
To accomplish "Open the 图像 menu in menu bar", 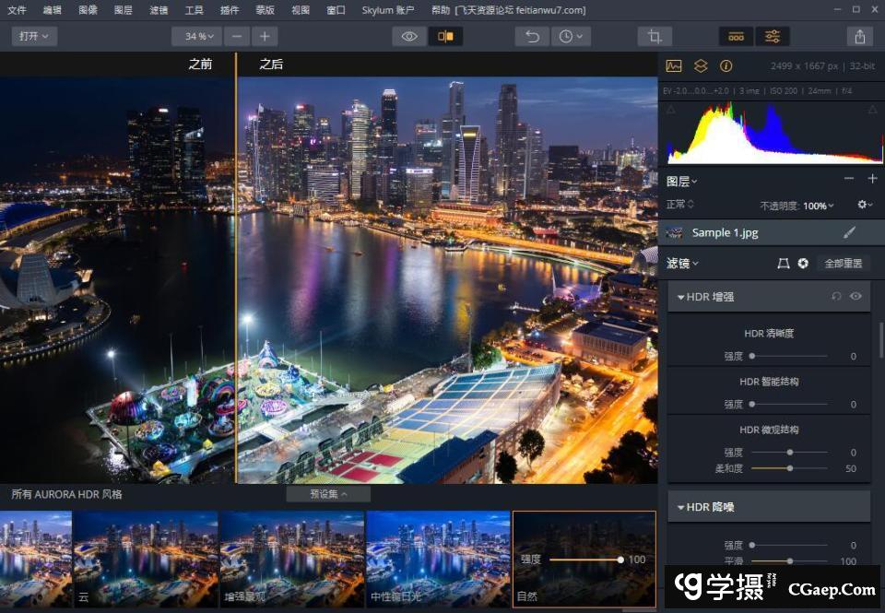I will 88,10.
